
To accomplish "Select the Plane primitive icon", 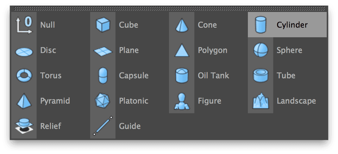I will (103, 51).
